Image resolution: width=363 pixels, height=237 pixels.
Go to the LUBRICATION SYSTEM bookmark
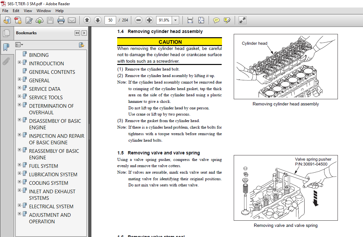(53, 175)
